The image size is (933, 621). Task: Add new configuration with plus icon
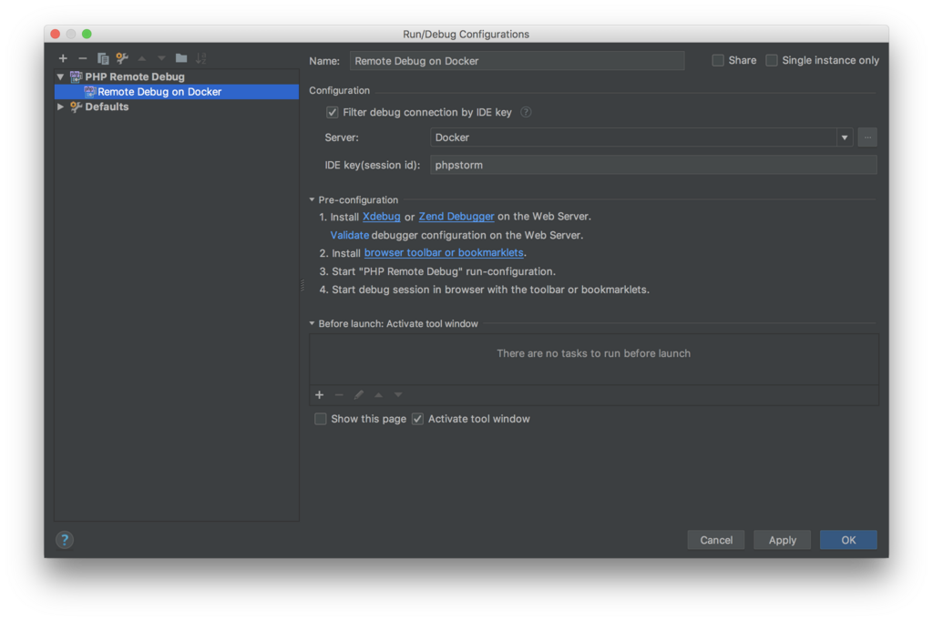[63, 58]
